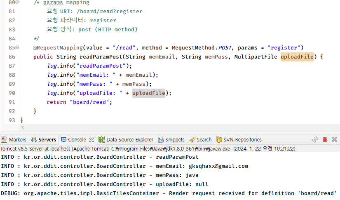
Task: Click the Snippets tab icon
Action: 161,140
